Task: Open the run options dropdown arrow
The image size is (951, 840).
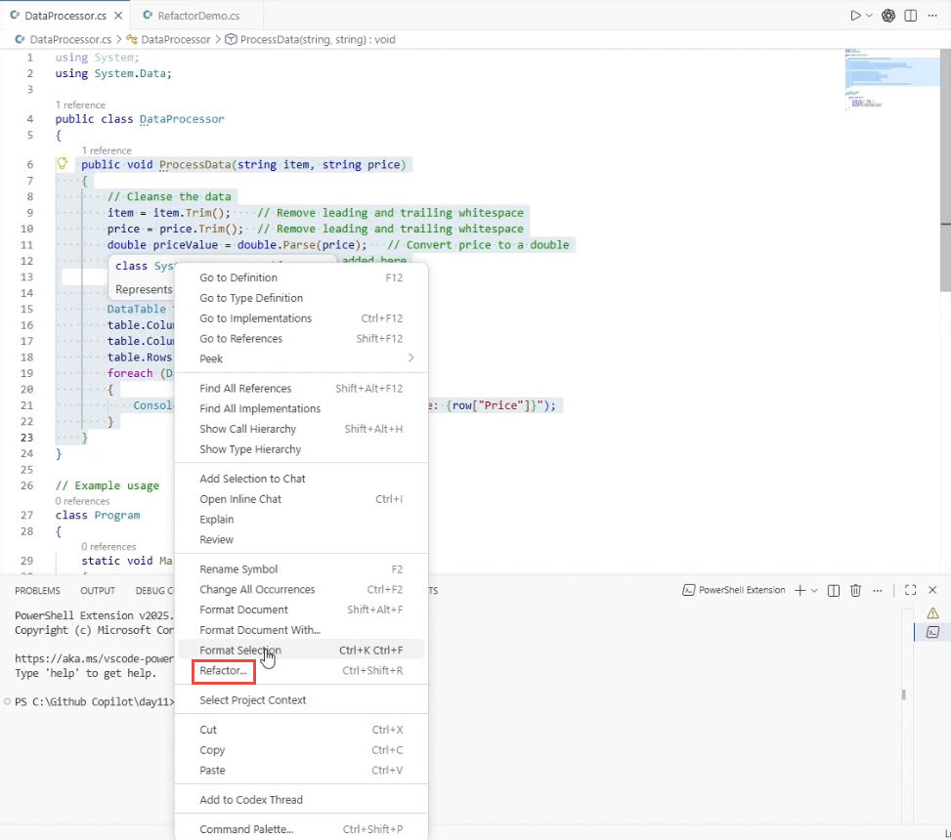Action: tap(869, 16)
